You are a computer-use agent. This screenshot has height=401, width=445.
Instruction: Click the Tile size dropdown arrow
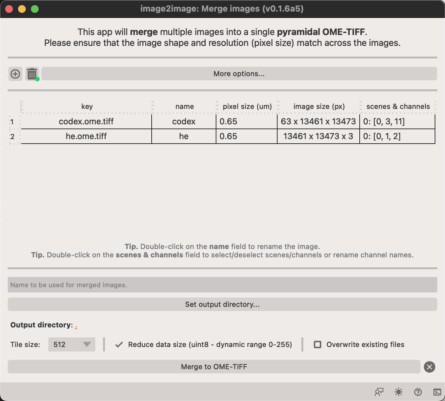tap(88, 344)
